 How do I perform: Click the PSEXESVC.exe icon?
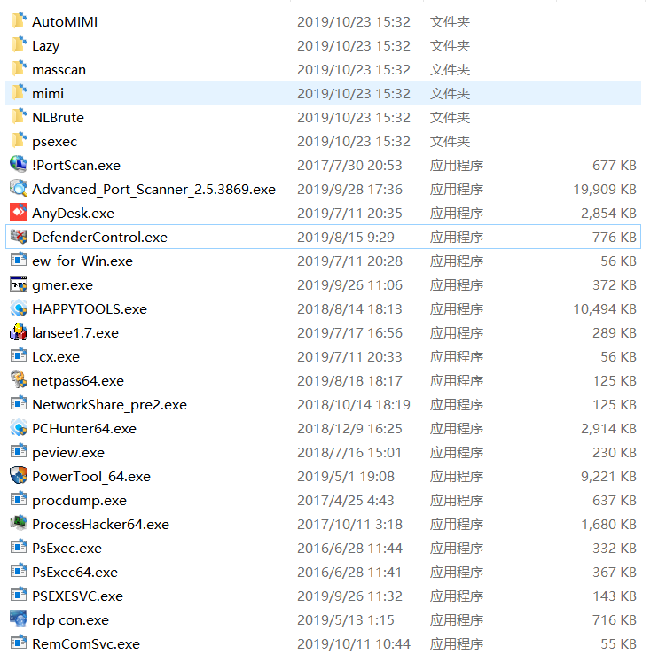(x=19, y=596)
